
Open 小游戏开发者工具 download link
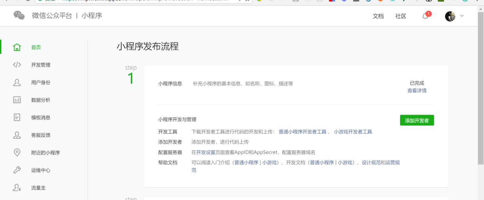(353, 132)
